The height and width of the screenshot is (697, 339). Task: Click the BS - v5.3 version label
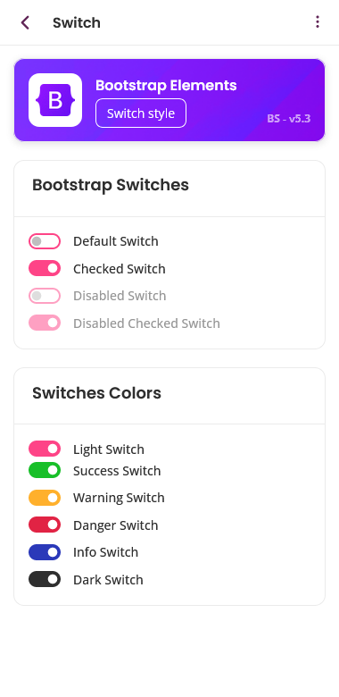pos(289,119)
